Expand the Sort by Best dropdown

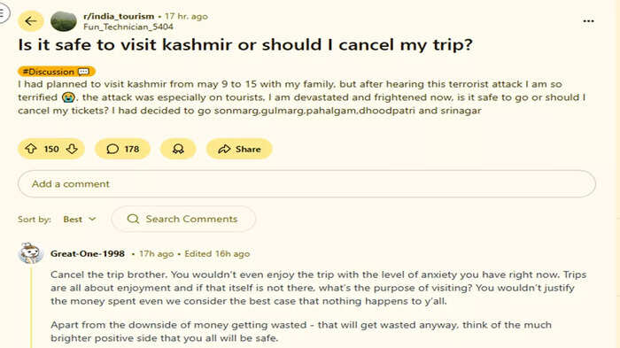coord(80,219)
